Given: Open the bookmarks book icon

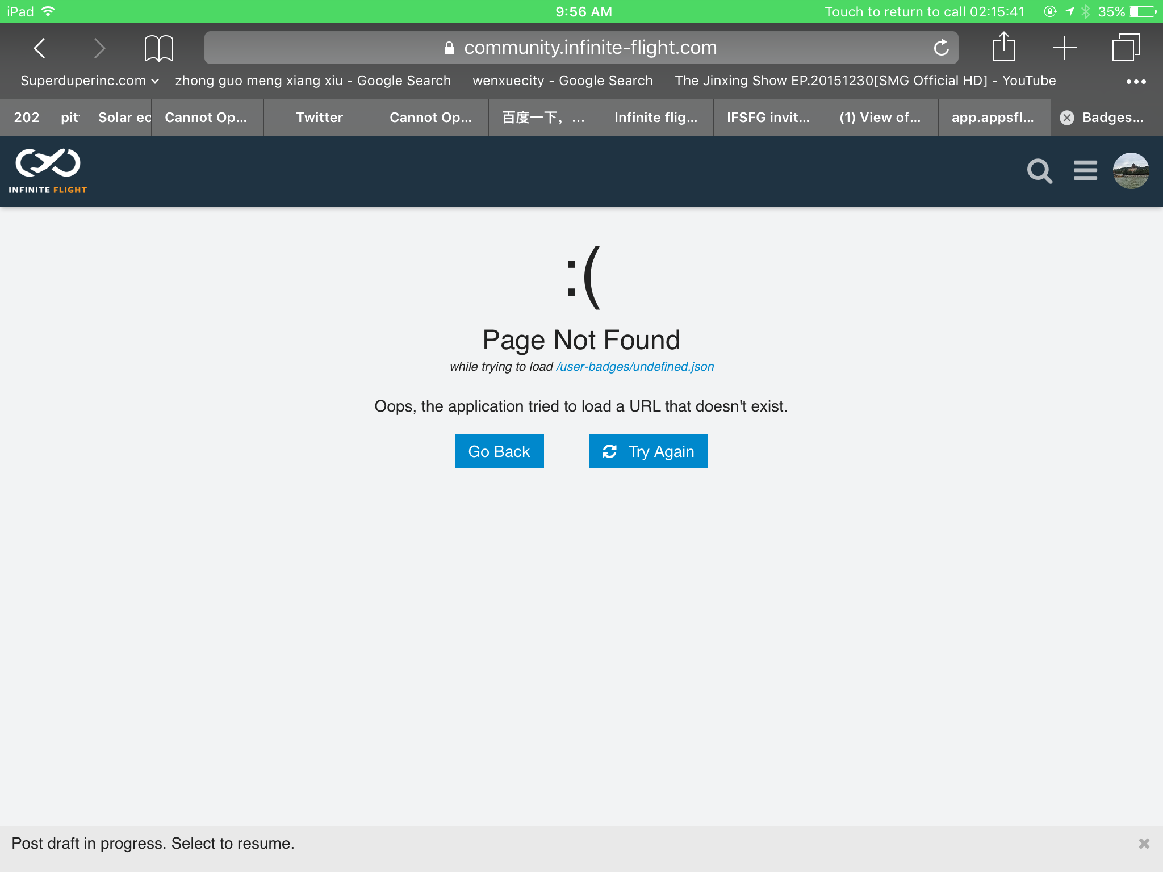Looking at the screenshot, I should (x=158, y=48).
